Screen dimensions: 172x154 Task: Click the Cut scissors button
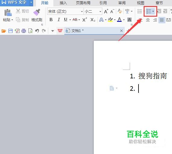coord(22,11)
